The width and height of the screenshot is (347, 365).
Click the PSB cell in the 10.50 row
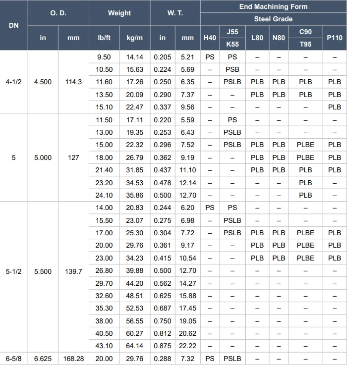(x=232, y=69)
